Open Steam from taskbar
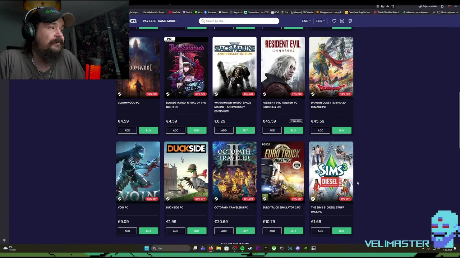The image size is (460, 258). point(250,248)
